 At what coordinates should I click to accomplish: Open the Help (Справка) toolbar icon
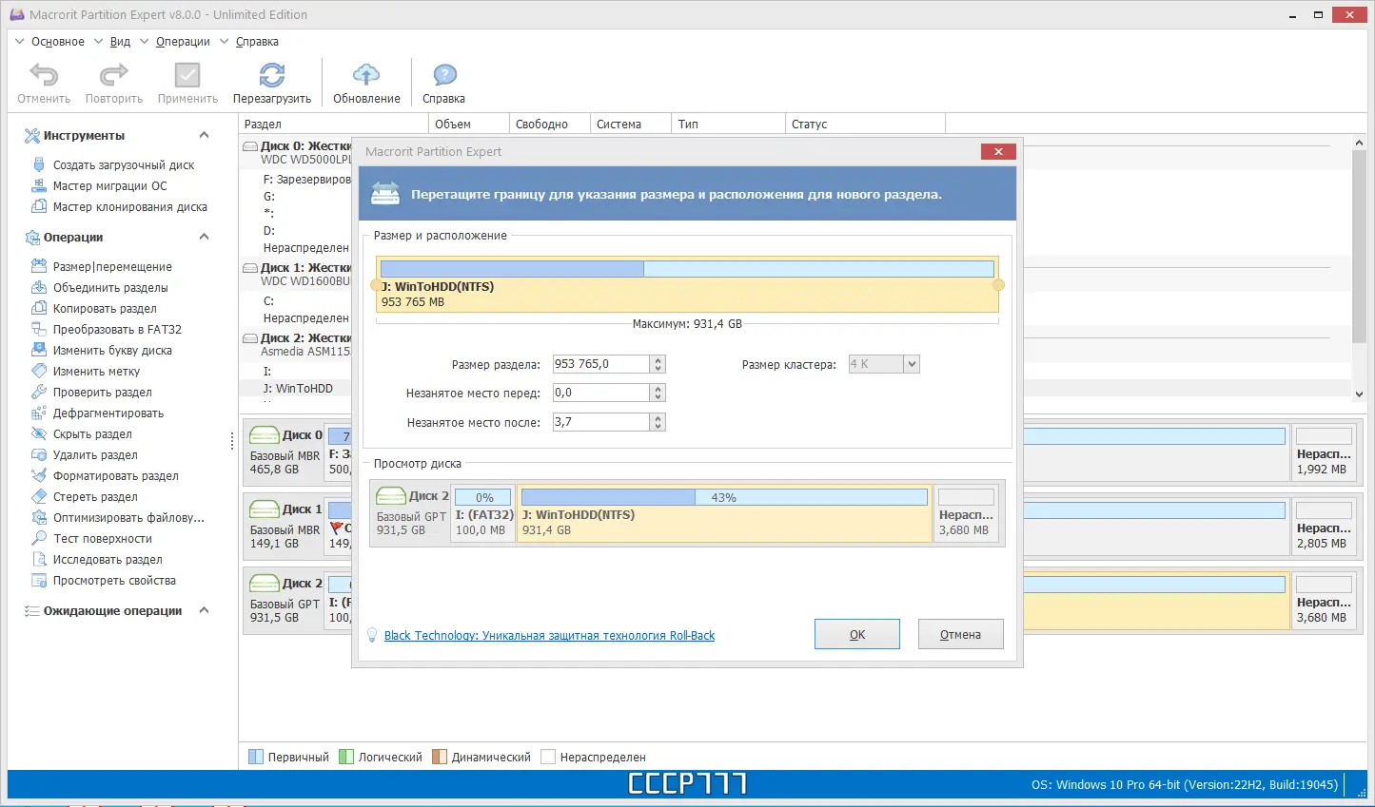point(444,75)
